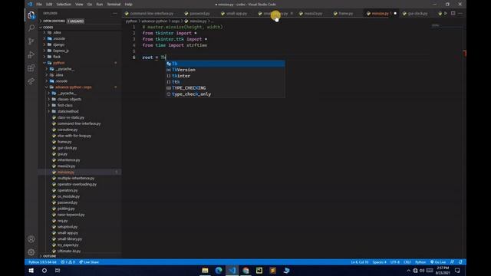The image size is (491, 276).
Task: Open Microsoft Edge from the taskbar
Action: [219, 271]
